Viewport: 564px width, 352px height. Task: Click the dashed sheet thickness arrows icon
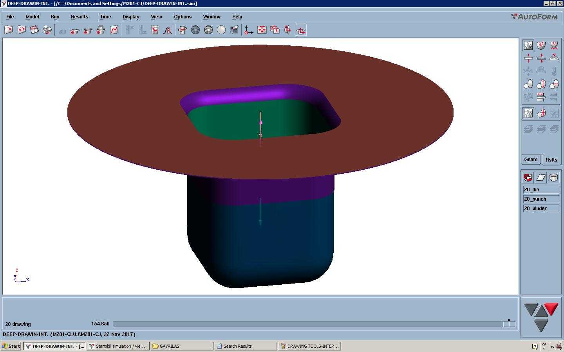tap(541, 58)
